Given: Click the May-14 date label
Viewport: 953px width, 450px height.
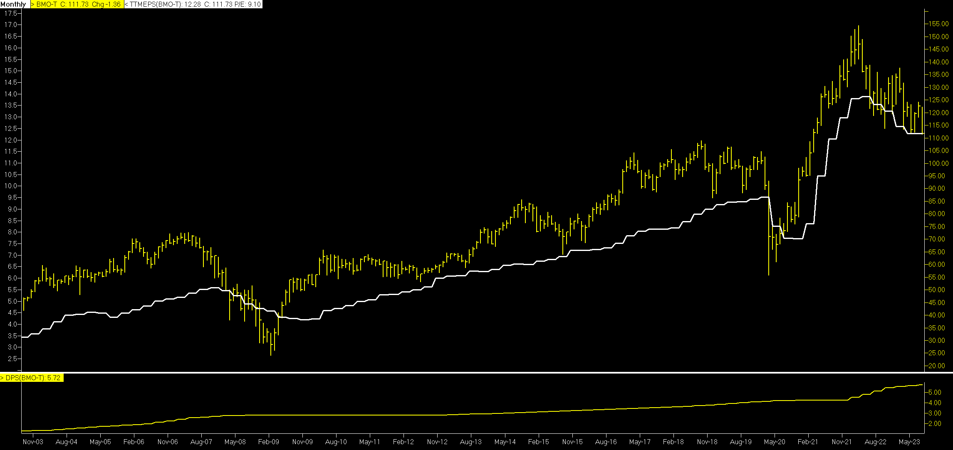Looking at the screenshot, I should point(505,442).
